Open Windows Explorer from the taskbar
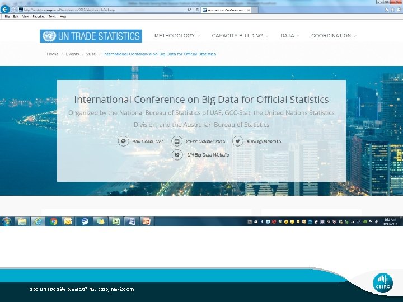This screenshot has width=403, height=302. tap(22, 221)
